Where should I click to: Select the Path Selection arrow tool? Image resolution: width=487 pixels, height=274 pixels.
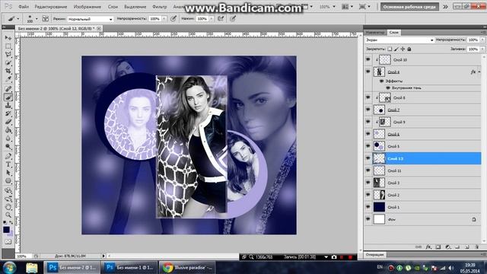click(x=8, y=173)
